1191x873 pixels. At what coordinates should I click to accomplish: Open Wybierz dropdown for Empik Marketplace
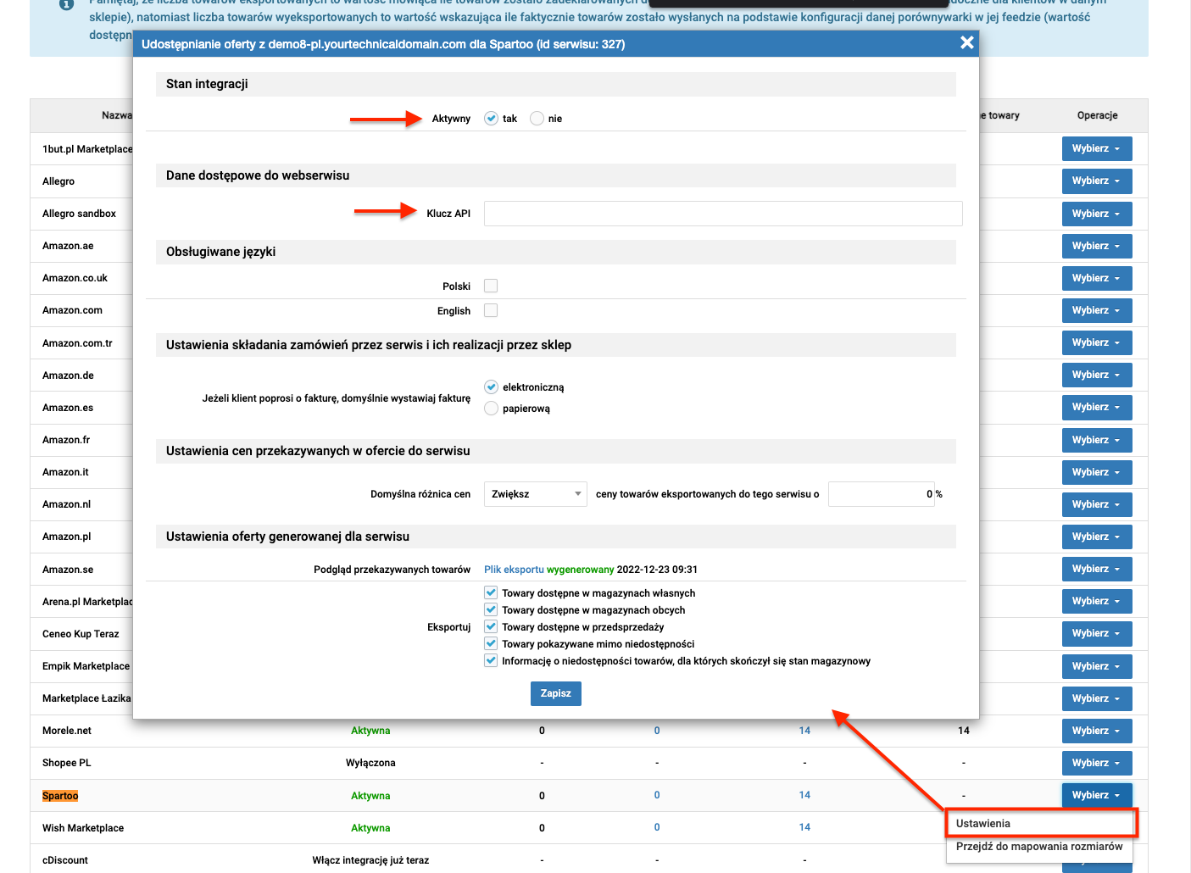click(1097, 666)
